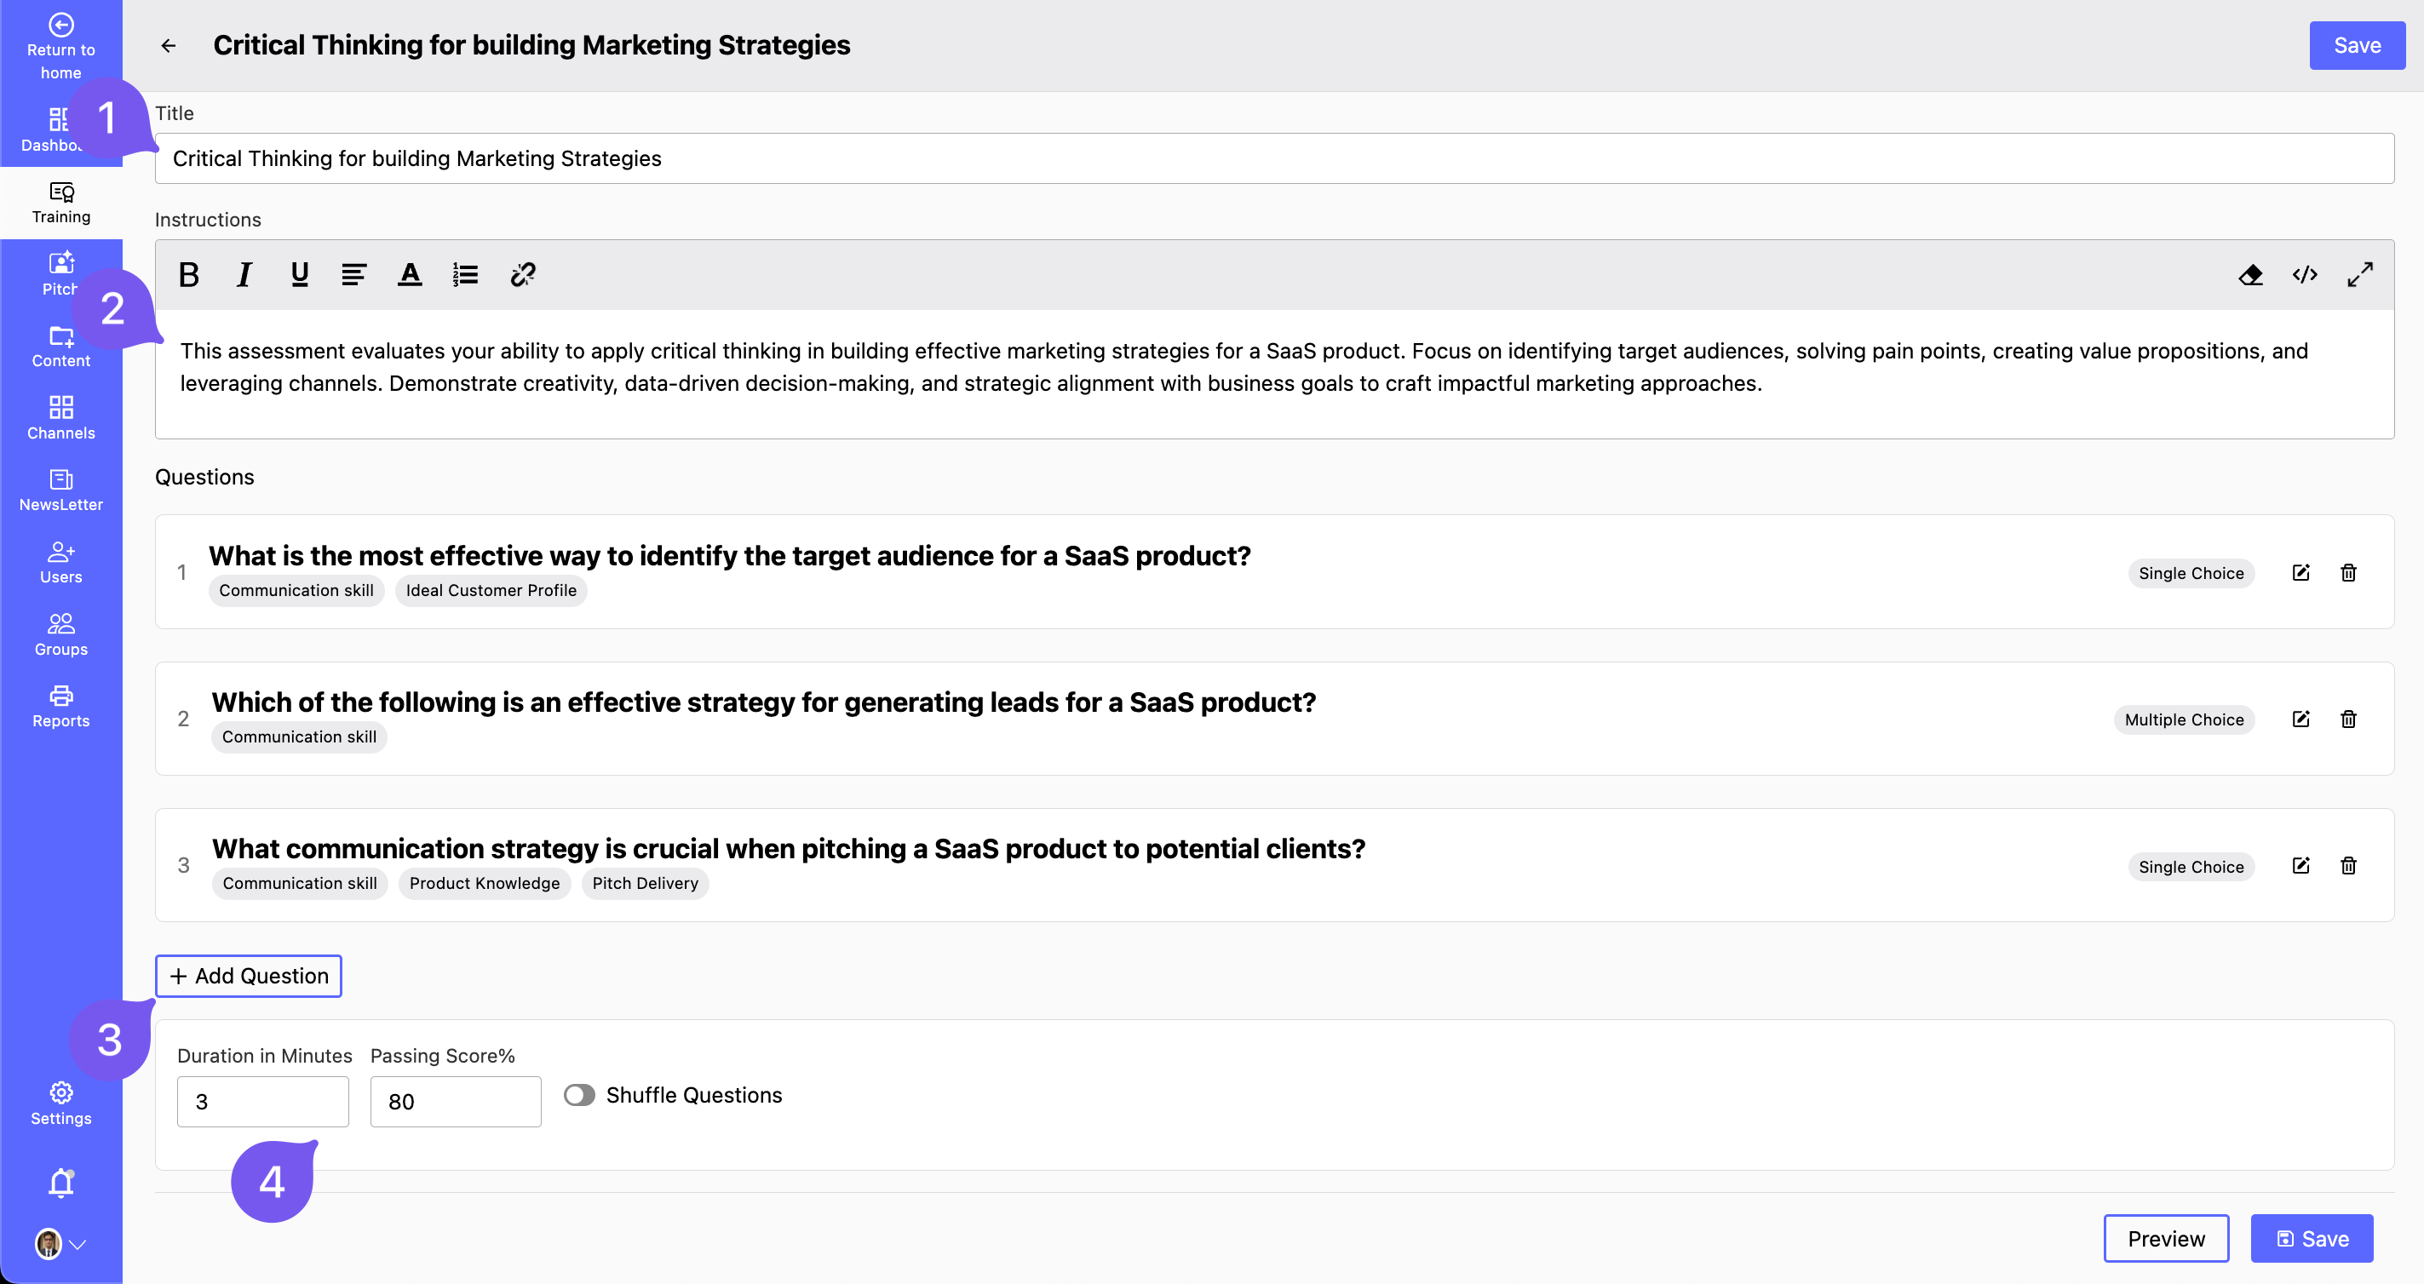Image resolution: width=2424 pixels, height=1284 pixels.
Task: Click the italic formatting icon
Action: 244,275
